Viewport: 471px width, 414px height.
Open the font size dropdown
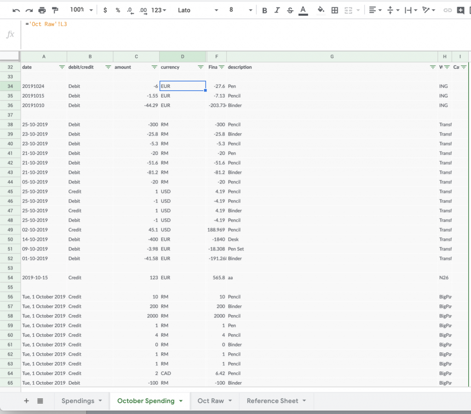240,10
